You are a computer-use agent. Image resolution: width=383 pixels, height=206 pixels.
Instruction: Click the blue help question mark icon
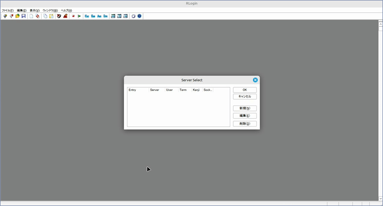click(139, 16)
